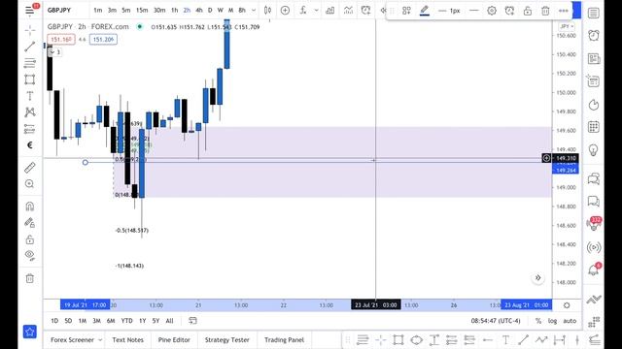Open favorites star toolbar button
The width and height of the screenshot is (622, 349).
pos(30,332)
